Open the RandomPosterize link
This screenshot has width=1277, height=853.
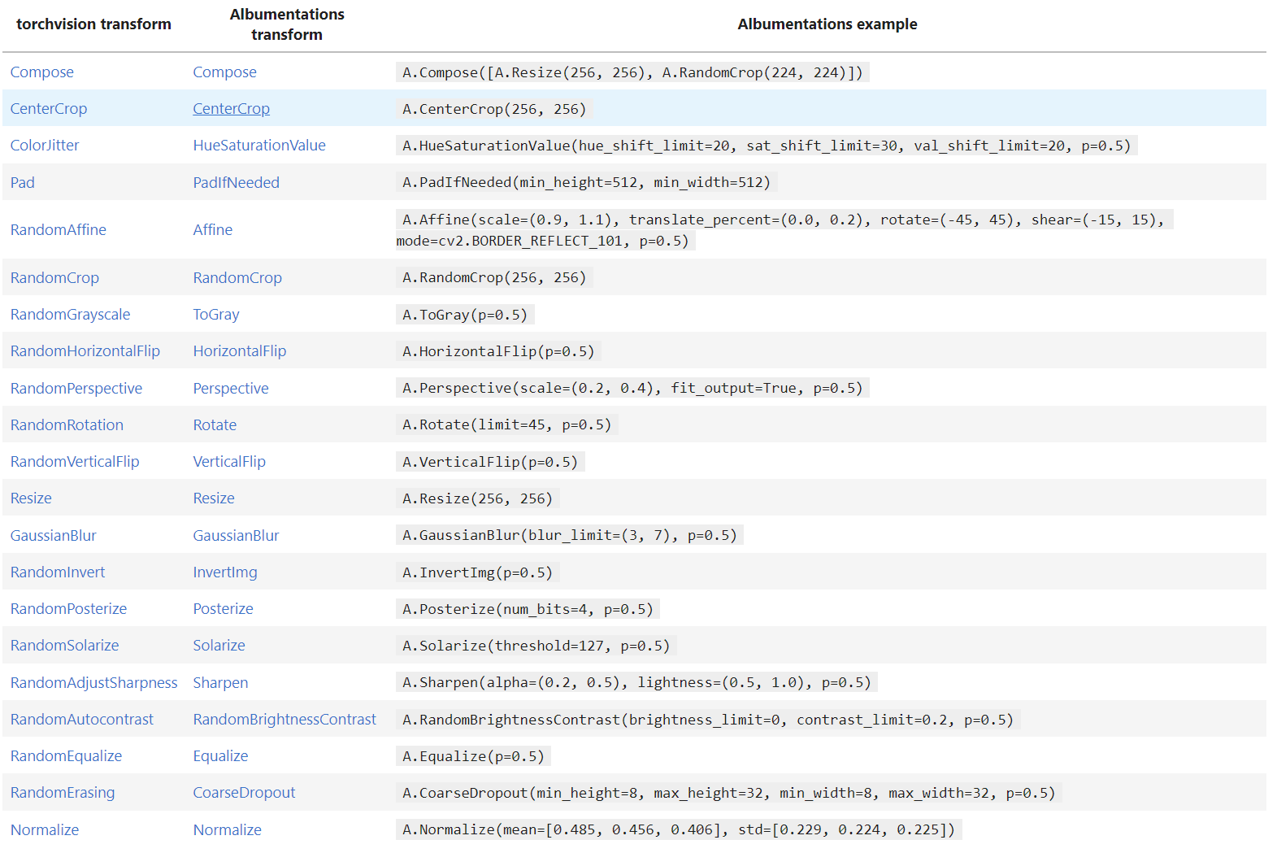68,609
